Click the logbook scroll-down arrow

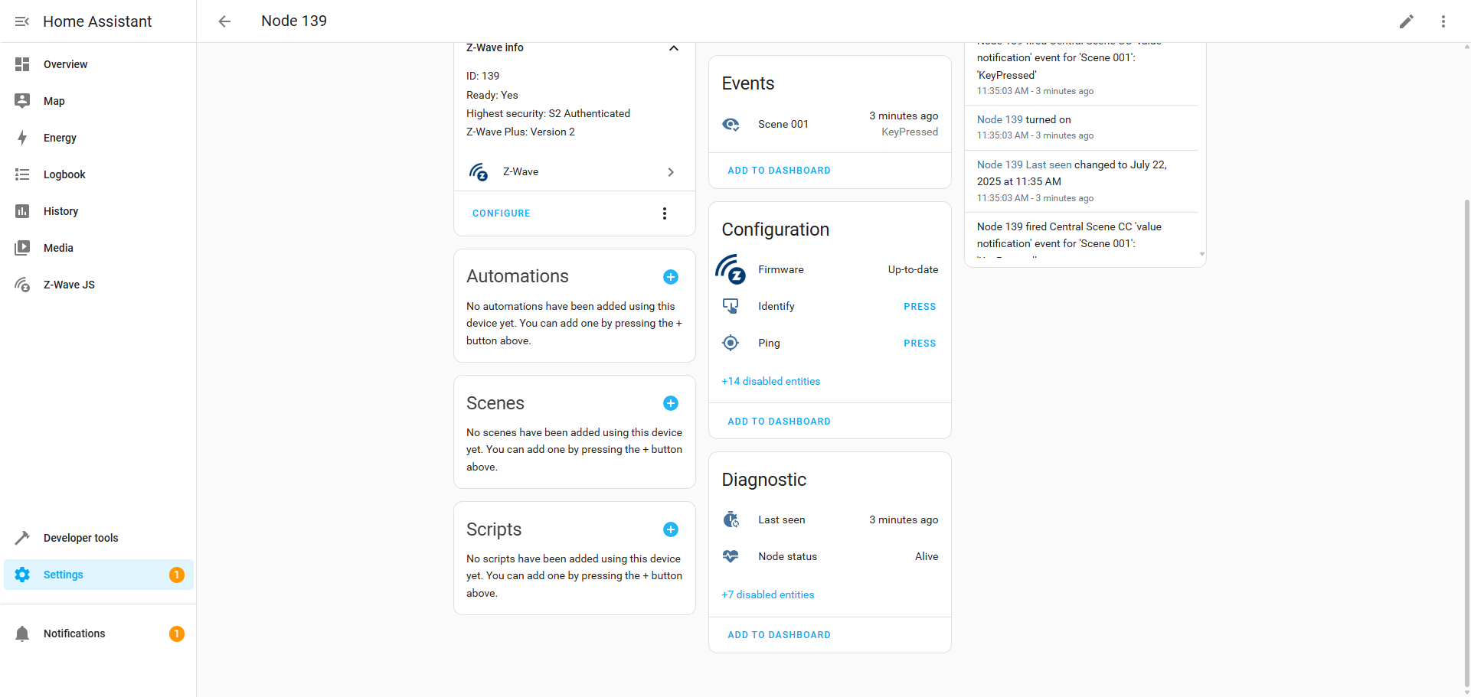(x=1201, y=255)
